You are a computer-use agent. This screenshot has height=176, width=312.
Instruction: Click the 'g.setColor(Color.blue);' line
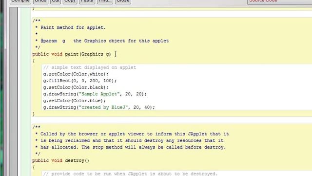(75, 101)
